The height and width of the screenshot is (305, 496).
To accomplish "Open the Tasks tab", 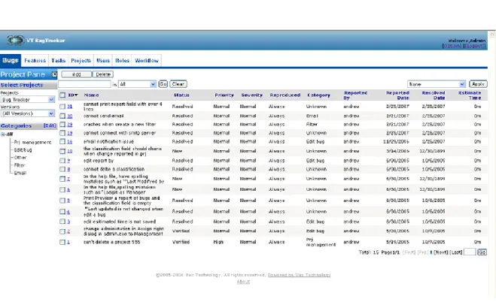I will (58, 61).
